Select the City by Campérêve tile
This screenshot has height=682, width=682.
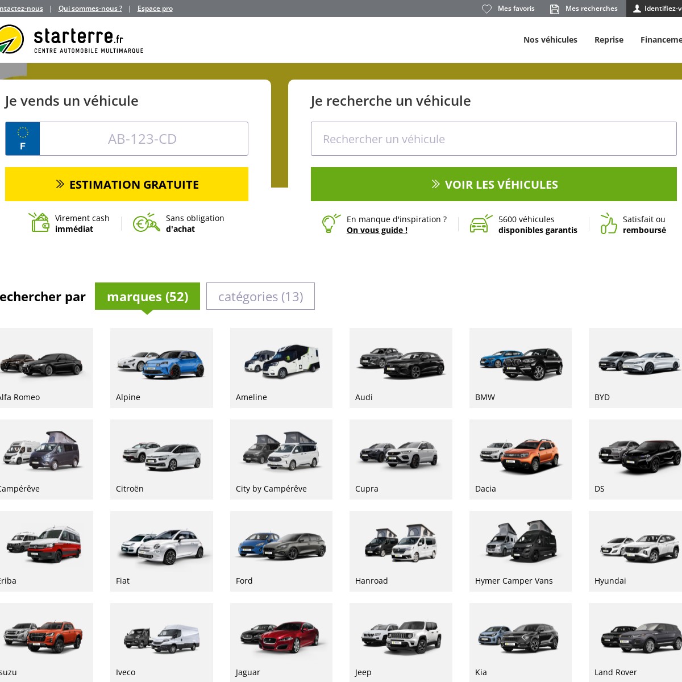coord(281,459)
